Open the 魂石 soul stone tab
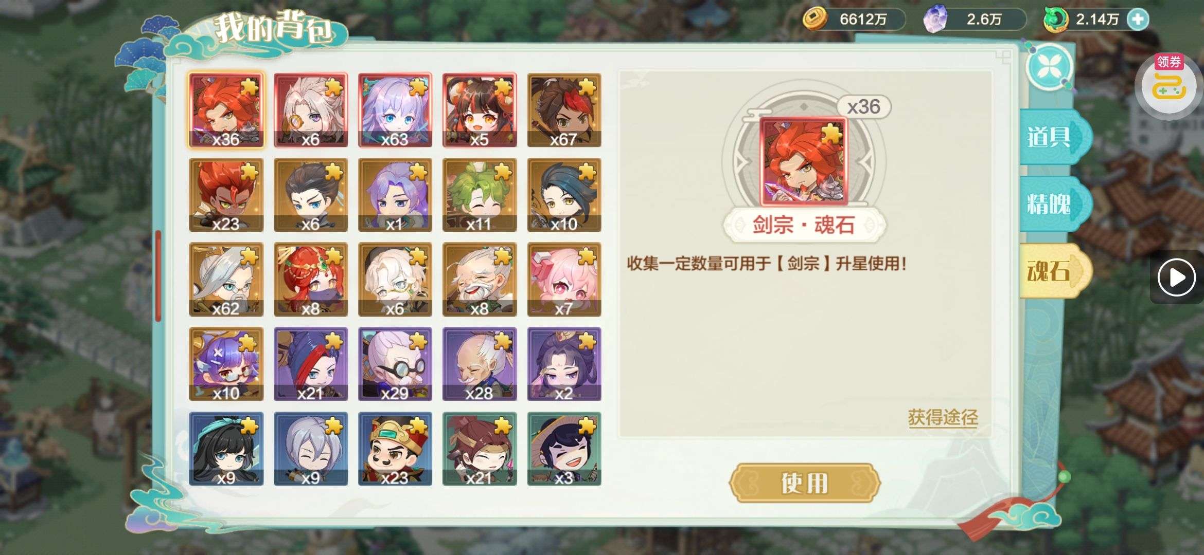 (1051, 271)
